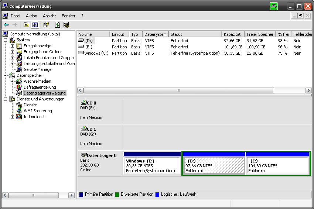Click the CD 1 drive icon

(x=84, y=129)
